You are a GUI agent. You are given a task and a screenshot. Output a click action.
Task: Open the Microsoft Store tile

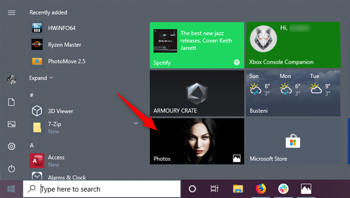(x=293, y=141)
